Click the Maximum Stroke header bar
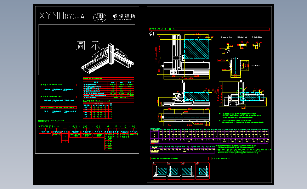 pyautogui.click(x=58, y=85)
